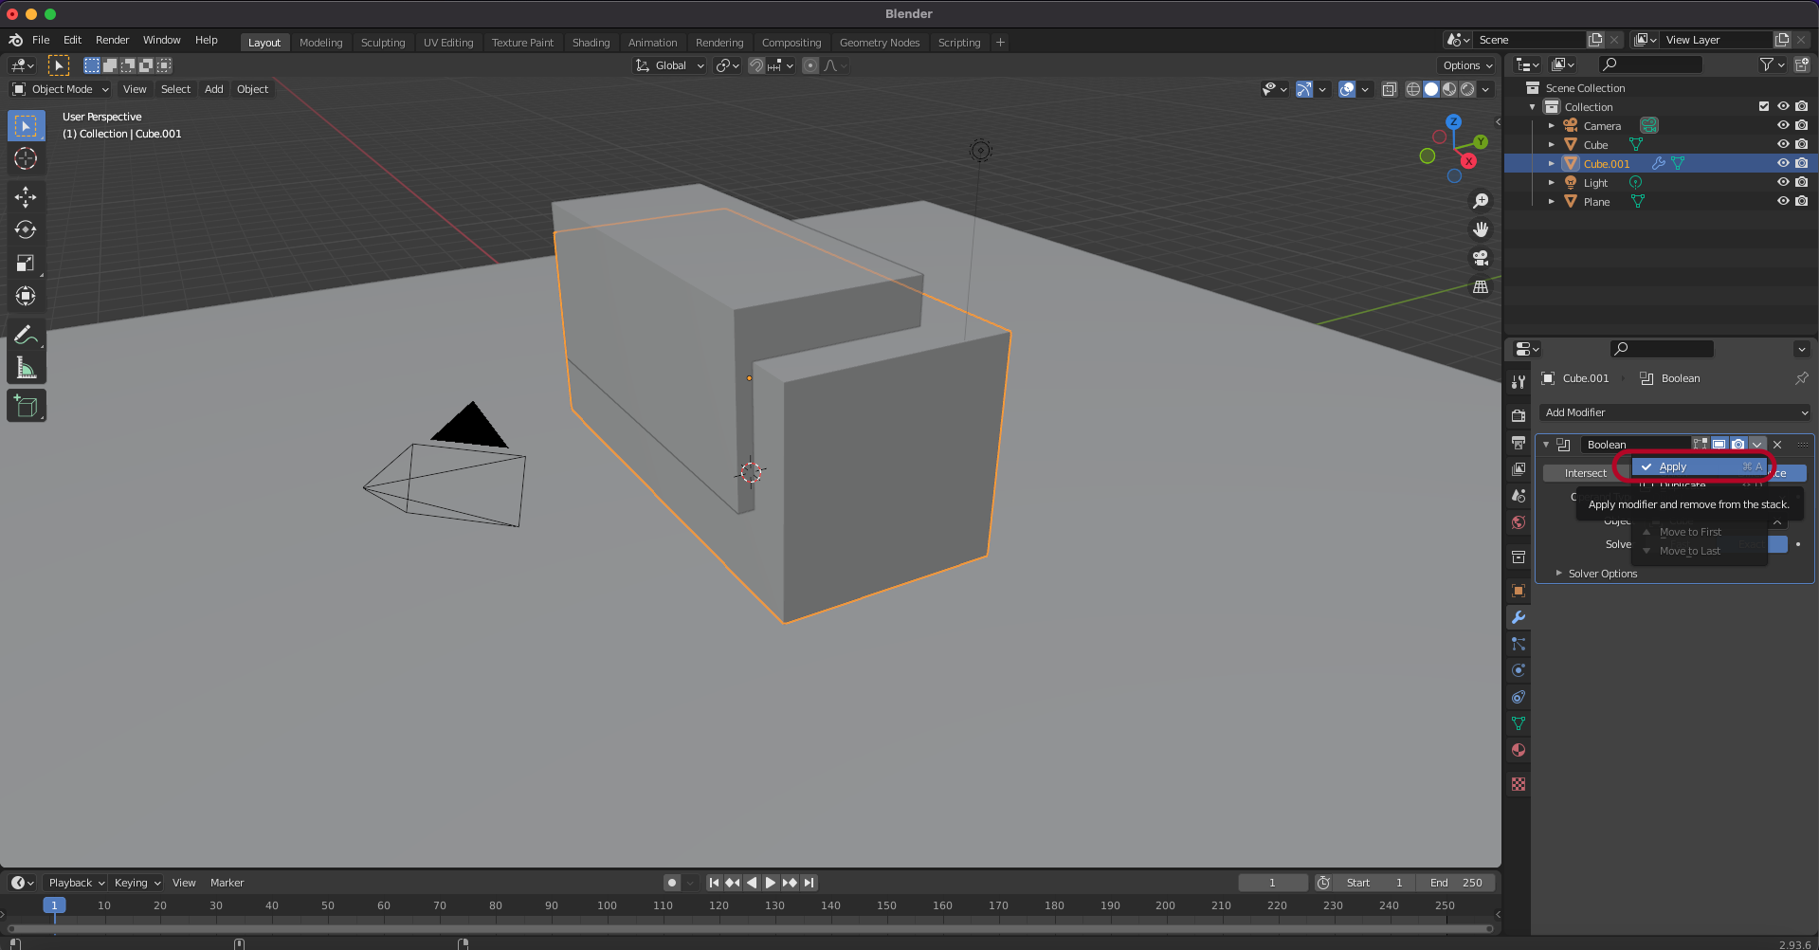Open the viewport Select menu
This screenshot has width=1819, height=950.
pyautogui.click(x=175, y=89)
